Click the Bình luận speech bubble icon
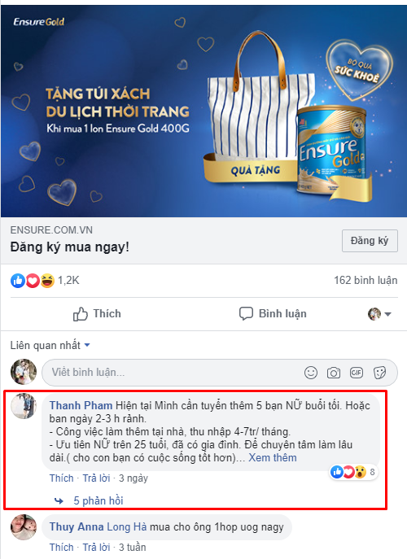 tap(246, 314)
